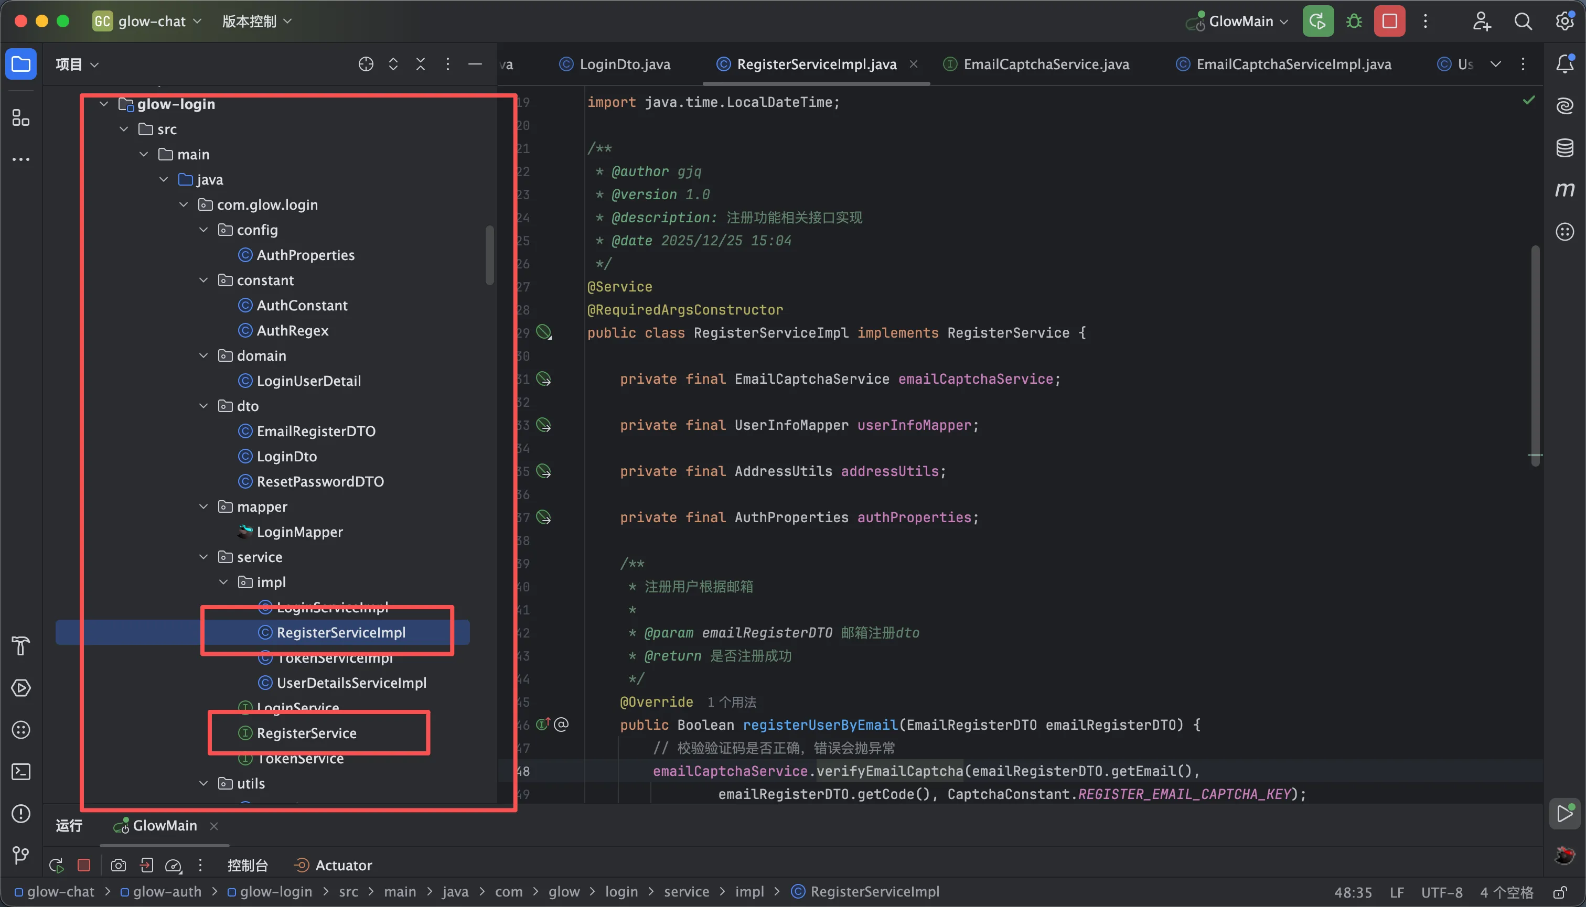The height and width of the screenshot is (907, 1586).
Task: Toggle the read-only lock icon in status bar
Action: click(1560, 892)
